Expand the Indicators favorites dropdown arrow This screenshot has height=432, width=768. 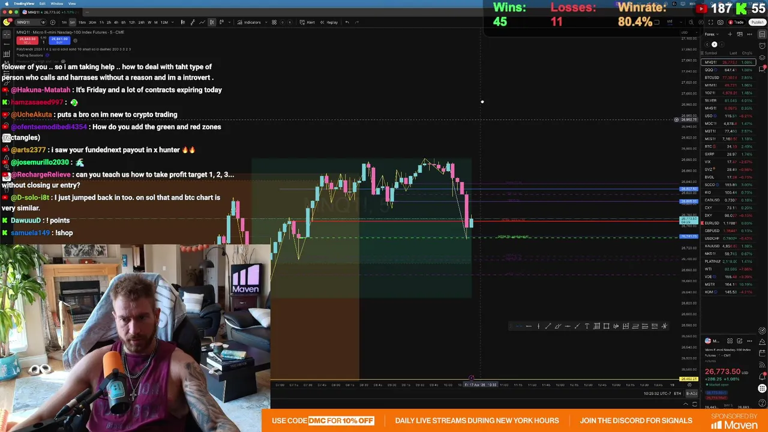[x=266, y=22]
